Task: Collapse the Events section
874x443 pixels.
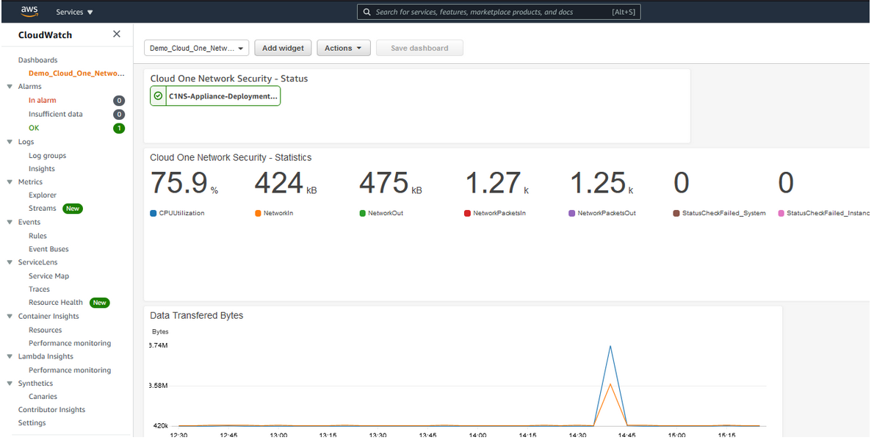Action: pyautogui.click(x=10, y=222)
